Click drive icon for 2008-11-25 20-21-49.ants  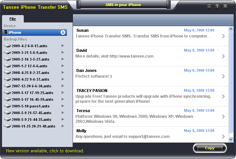click(x=7, y=126)
